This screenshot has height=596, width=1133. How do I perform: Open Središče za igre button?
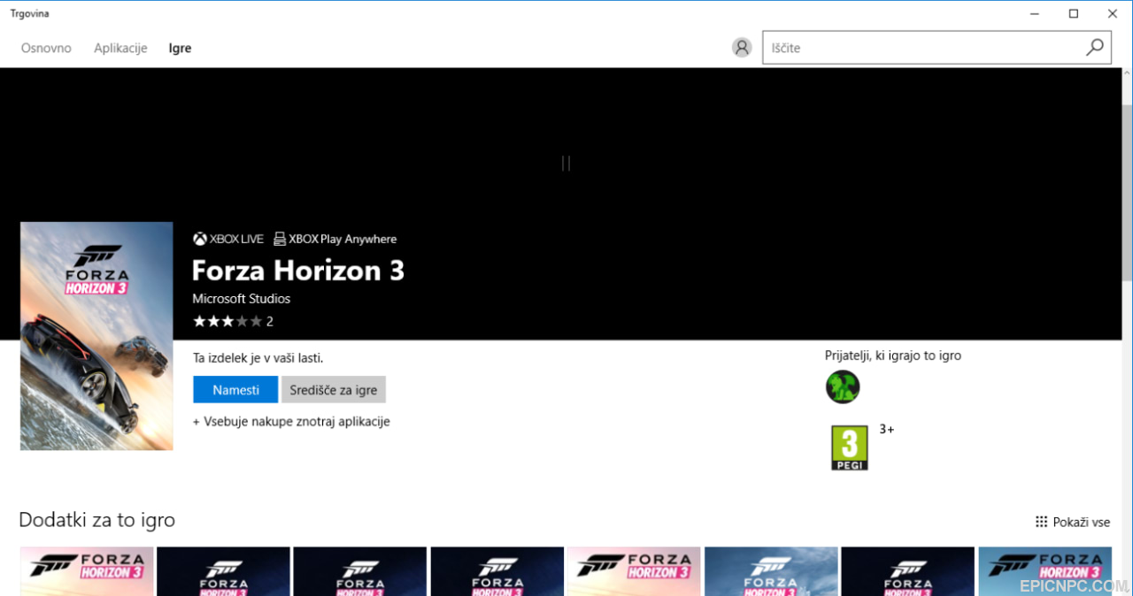tap(334, 389)
